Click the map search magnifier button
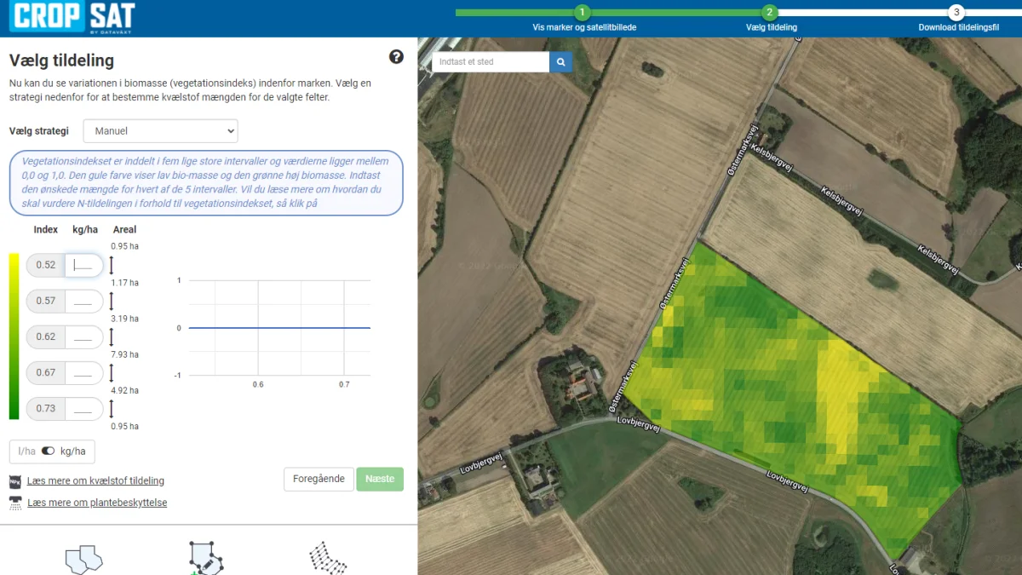Viewport: 1022px width, 575px height. click(561, 62)
